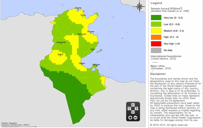The width and height of the screenshot is (203, 128).
Task: Click the Low light-green swatch
Action: click(x=156, y=24)
